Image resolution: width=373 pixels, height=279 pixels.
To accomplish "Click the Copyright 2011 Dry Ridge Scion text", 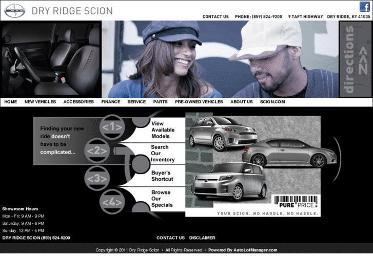I will click(x=127, y=250).
